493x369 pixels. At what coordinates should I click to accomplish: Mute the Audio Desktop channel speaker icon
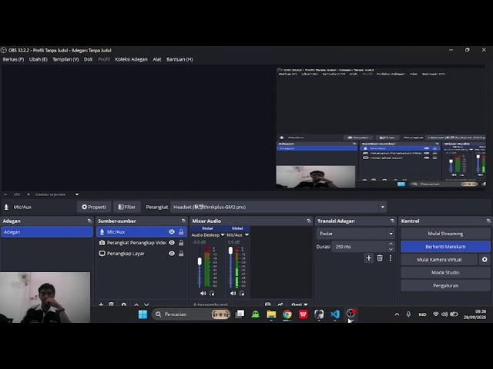click(x=203, y=294)
